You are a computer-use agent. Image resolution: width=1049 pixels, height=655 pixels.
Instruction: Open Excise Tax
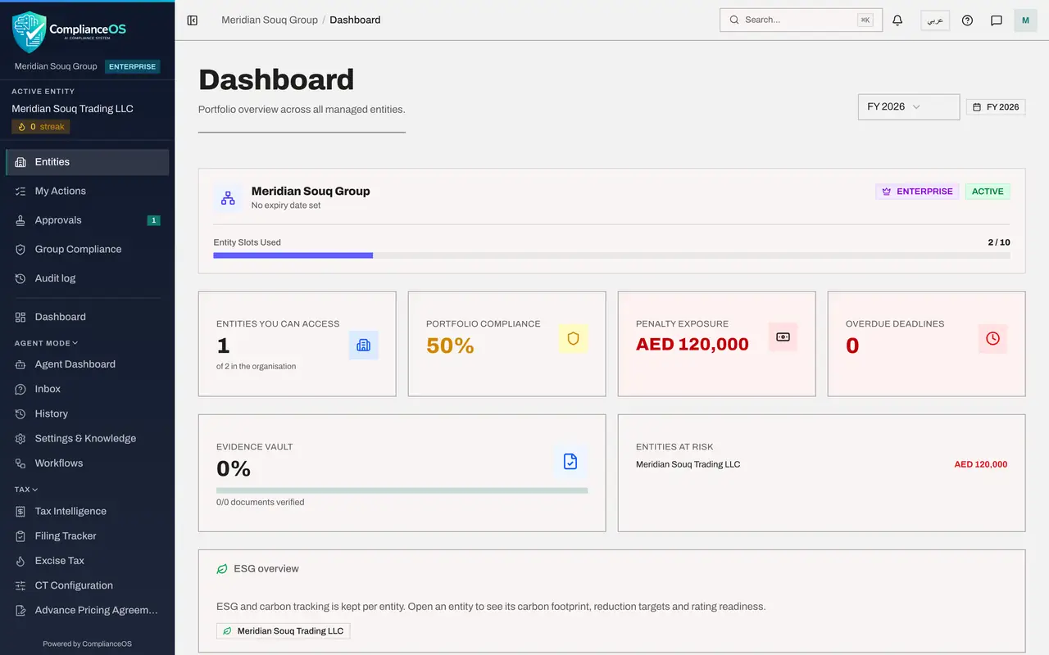(x=88, y=561)
